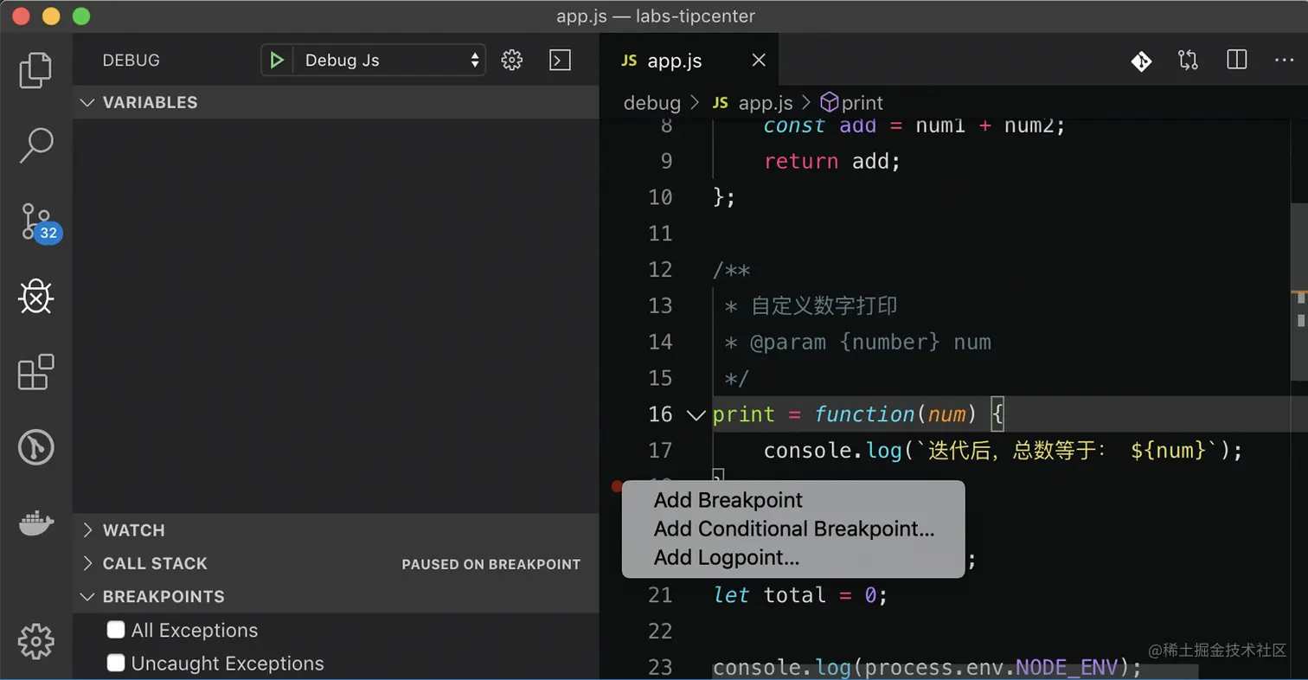Click the "function(num)" declaration on line 16
1308x680 pixels.
pyautogui.click(x=895, y=414)
